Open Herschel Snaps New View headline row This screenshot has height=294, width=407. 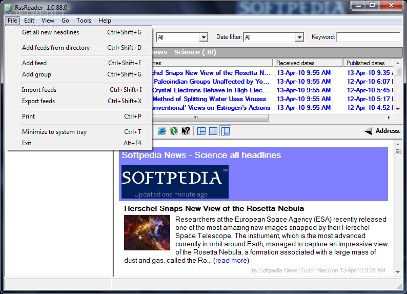211,73
